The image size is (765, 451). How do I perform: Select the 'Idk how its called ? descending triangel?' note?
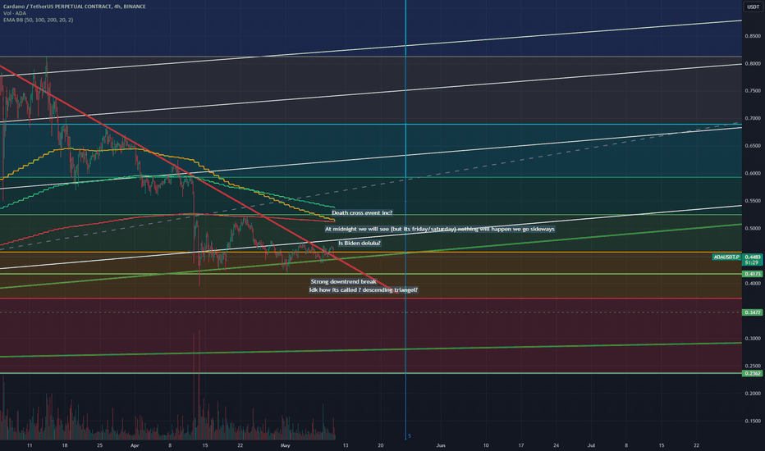click(363, 290)
